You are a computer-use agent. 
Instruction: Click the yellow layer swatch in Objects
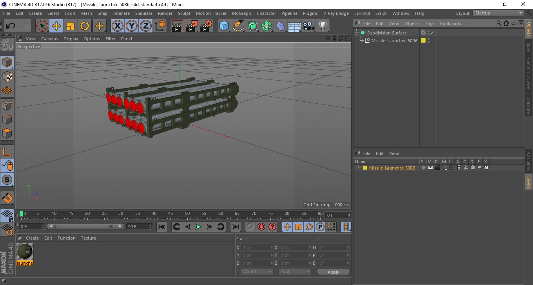coord(423,40)
